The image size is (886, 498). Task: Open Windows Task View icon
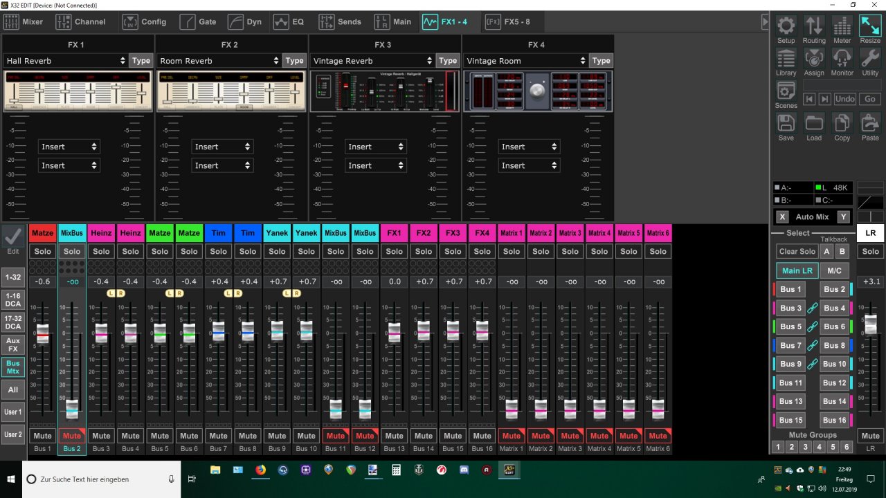click(x=192, y=479)
